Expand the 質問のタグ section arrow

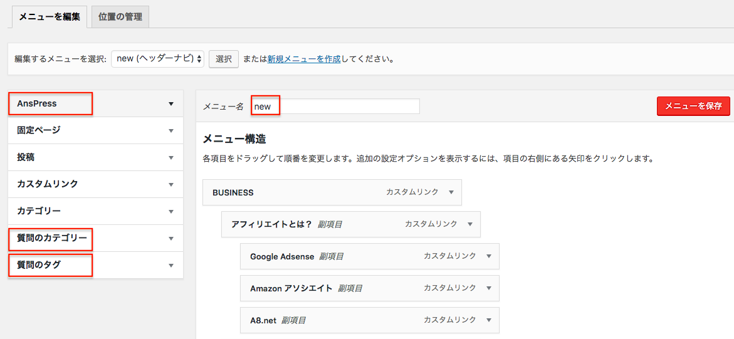pyautogui.click(x=171, y=266)
